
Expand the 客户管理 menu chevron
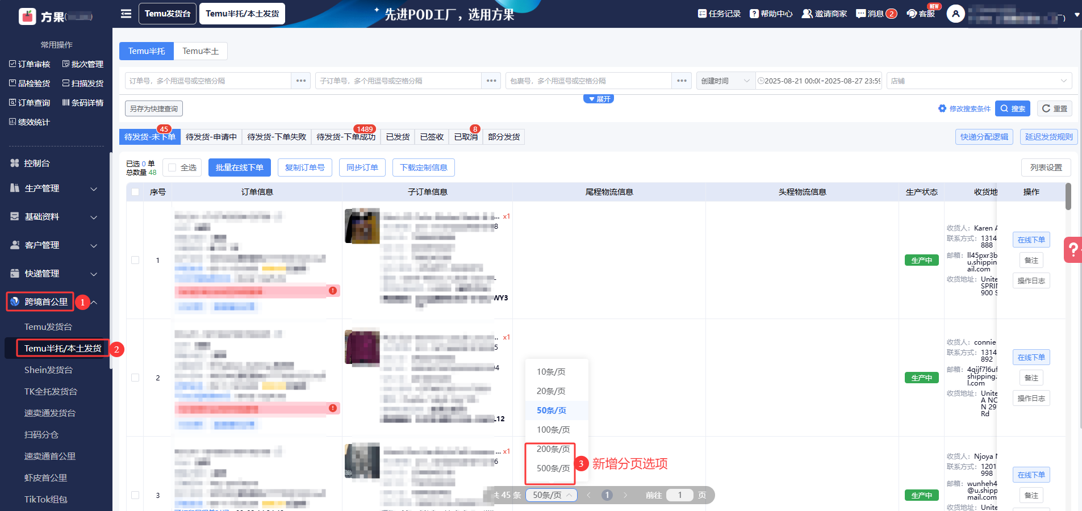(x=94, y=246)
